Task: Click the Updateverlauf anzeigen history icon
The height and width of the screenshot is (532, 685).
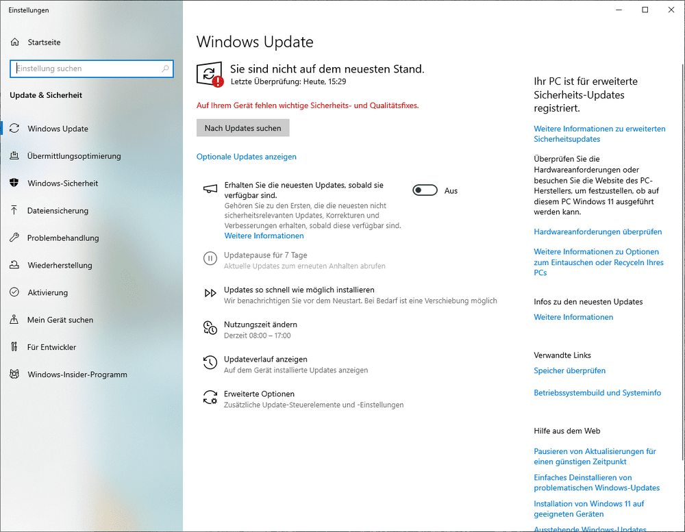Action: pos(210,362)
